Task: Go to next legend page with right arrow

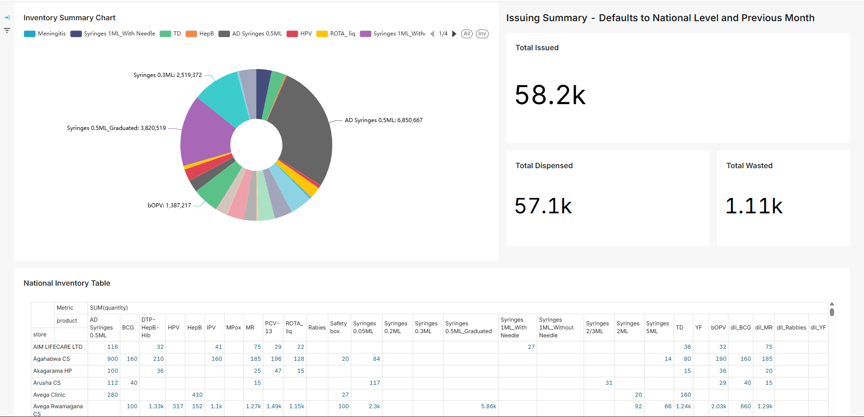Action: point(455,33)
